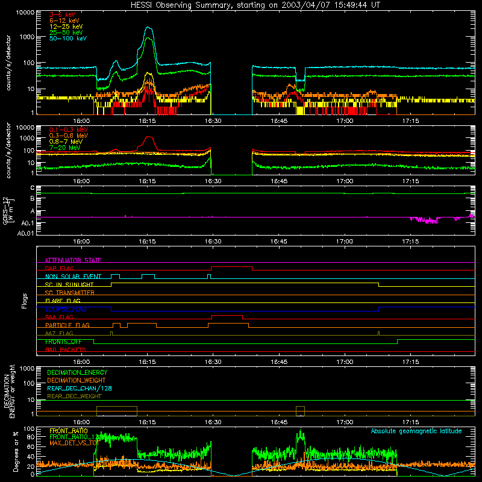Click the ATTENUATOR_STATE flag label
The height and width of the screenshot is (482, 482).
[73, 260]
